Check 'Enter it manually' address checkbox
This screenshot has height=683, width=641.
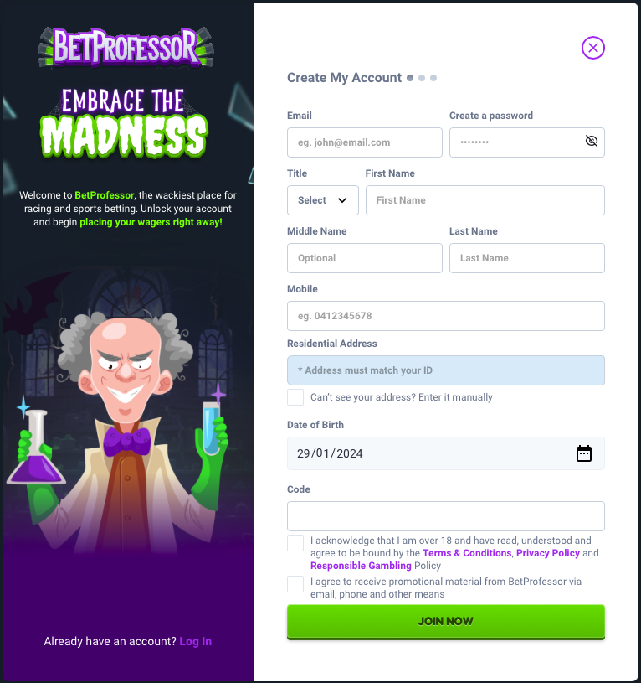point(295,397)
